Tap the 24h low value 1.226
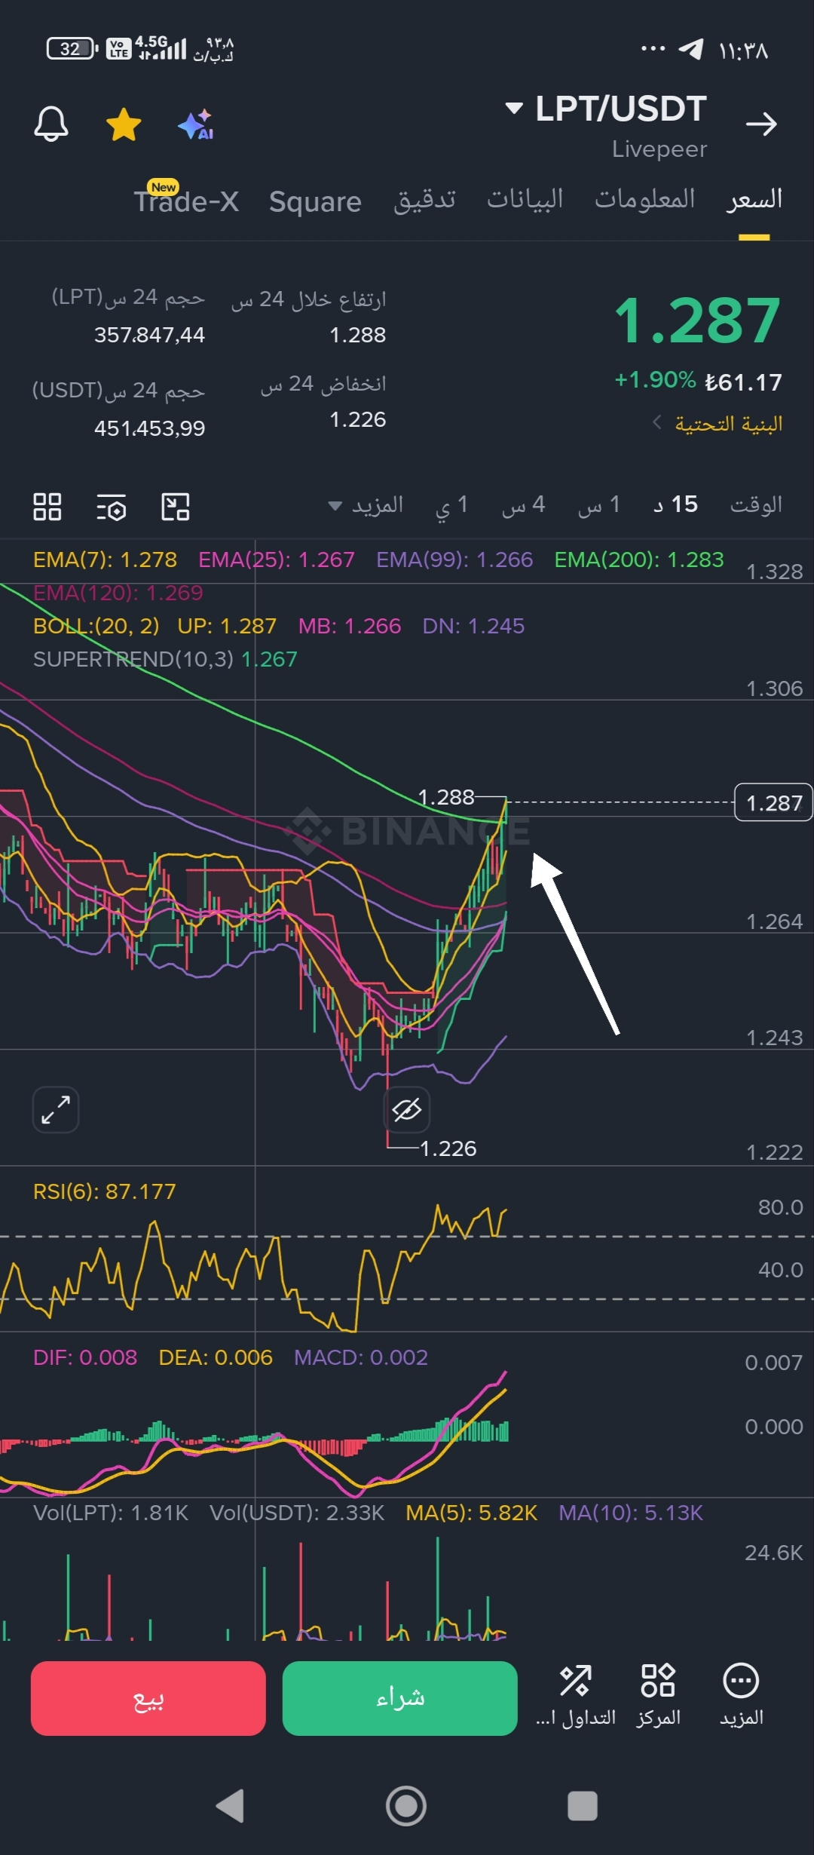The height and width of the screenshot is (1855, 814). pyautogui.click(x=358, y=419)
